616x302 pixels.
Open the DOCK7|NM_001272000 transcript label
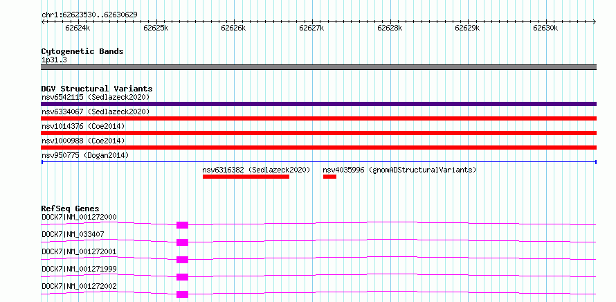pyautogui.click(x=79, y=217)
